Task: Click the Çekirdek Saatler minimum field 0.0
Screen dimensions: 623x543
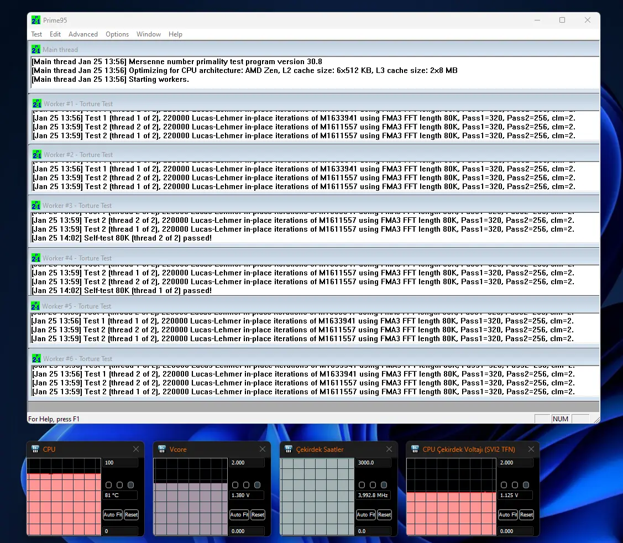Action: pyautogui.click(x=374, y=531)
